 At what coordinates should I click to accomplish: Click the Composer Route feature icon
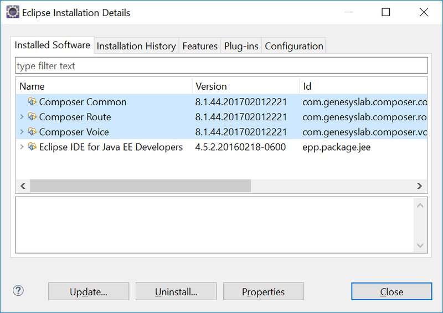pos(32,116)
